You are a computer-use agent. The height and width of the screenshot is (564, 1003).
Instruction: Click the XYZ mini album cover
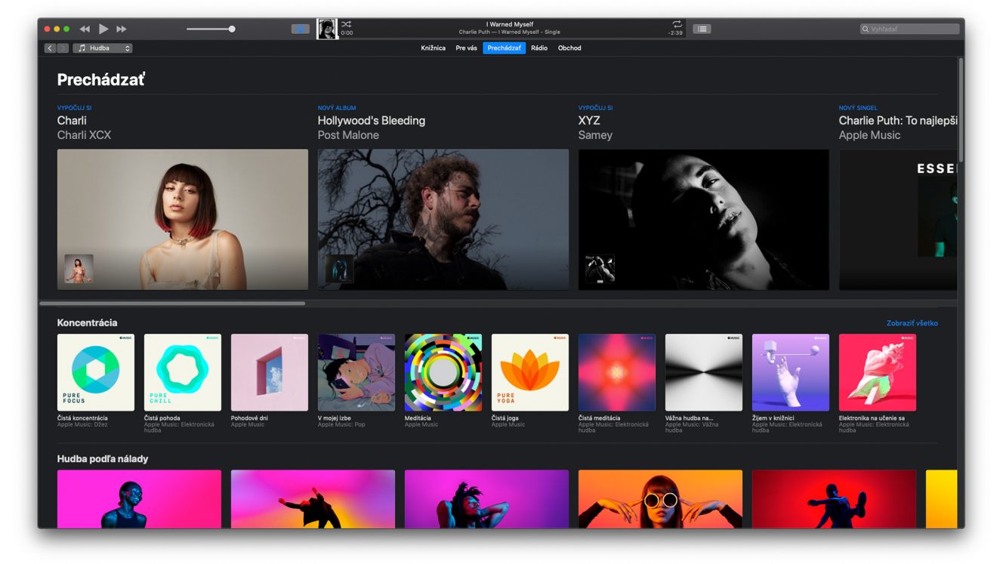600,269
